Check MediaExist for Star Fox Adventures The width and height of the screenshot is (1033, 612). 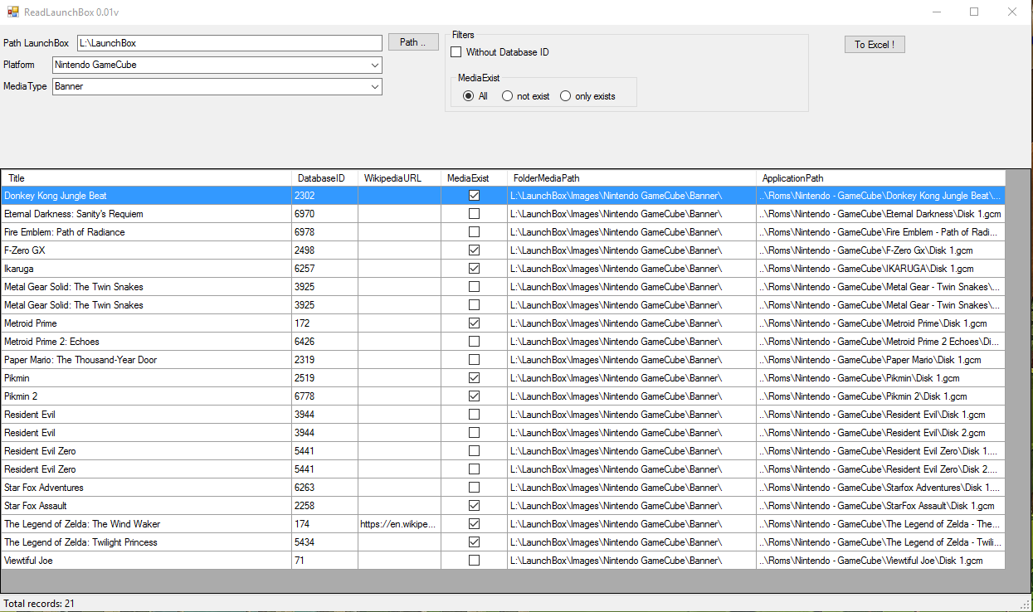pos(474,488)
